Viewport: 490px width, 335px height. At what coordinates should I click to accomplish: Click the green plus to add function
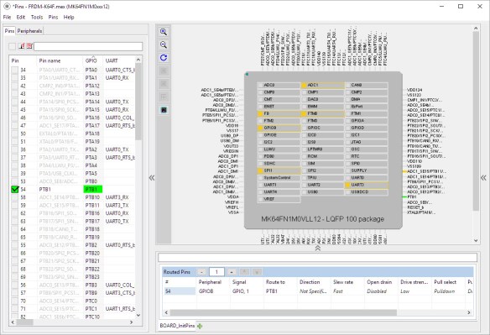(x=200, y=326)
